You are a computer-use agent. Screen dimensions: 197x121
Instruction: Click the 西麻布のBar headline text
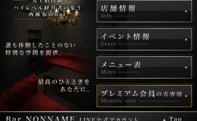47,14
